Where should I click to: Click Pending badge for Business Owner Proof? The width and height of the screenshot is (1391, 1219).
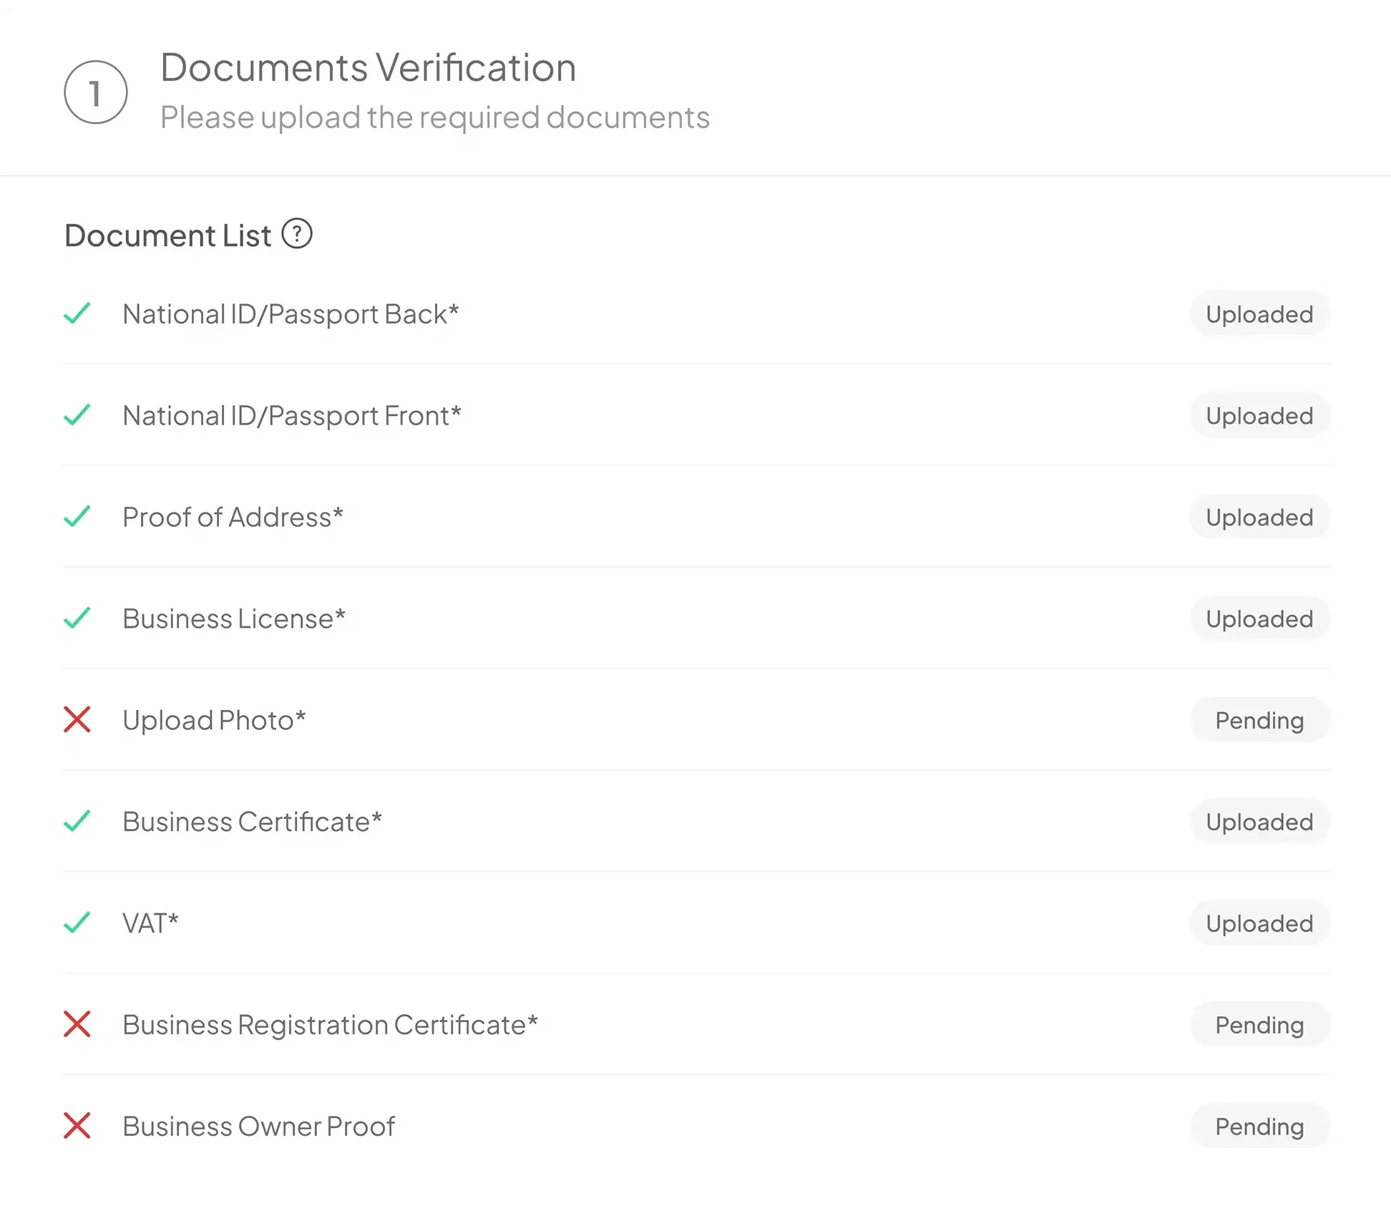click(x=1259, y=1126)
